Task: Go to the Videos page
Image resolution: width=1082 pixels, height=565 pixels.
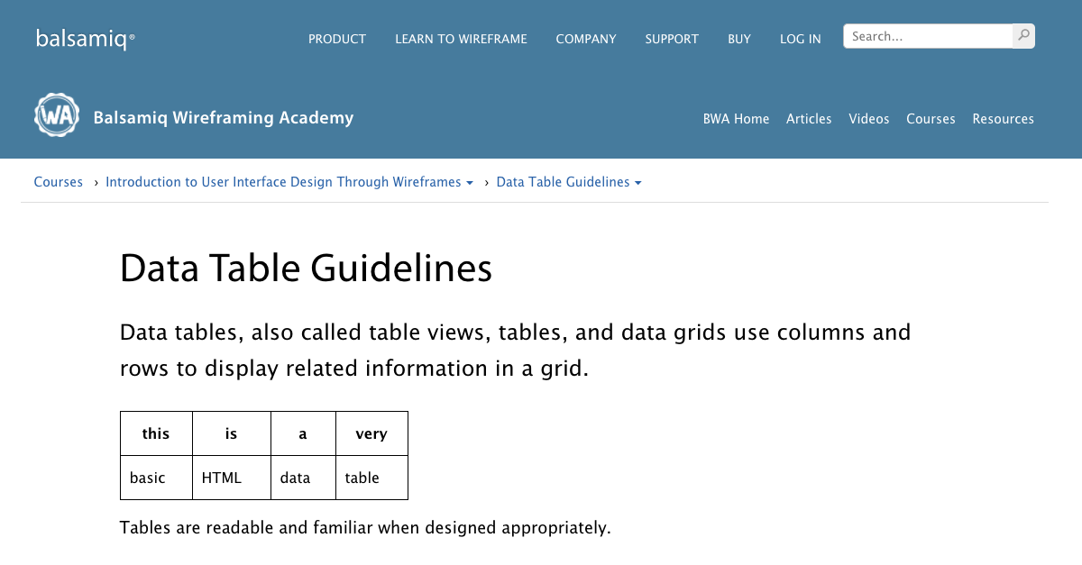Action: (868, 118)
